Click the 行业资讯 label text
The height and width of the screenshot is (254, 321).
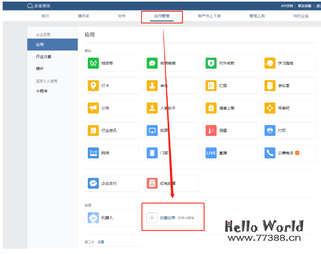click(x=109, y=130)
